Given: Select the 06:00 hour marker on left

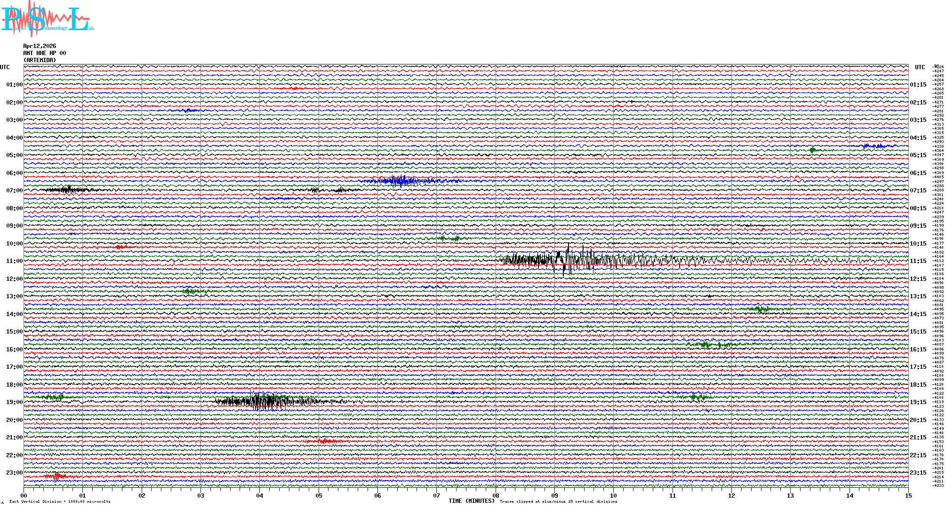Looking at the screenshot, I should click(14, 173).
